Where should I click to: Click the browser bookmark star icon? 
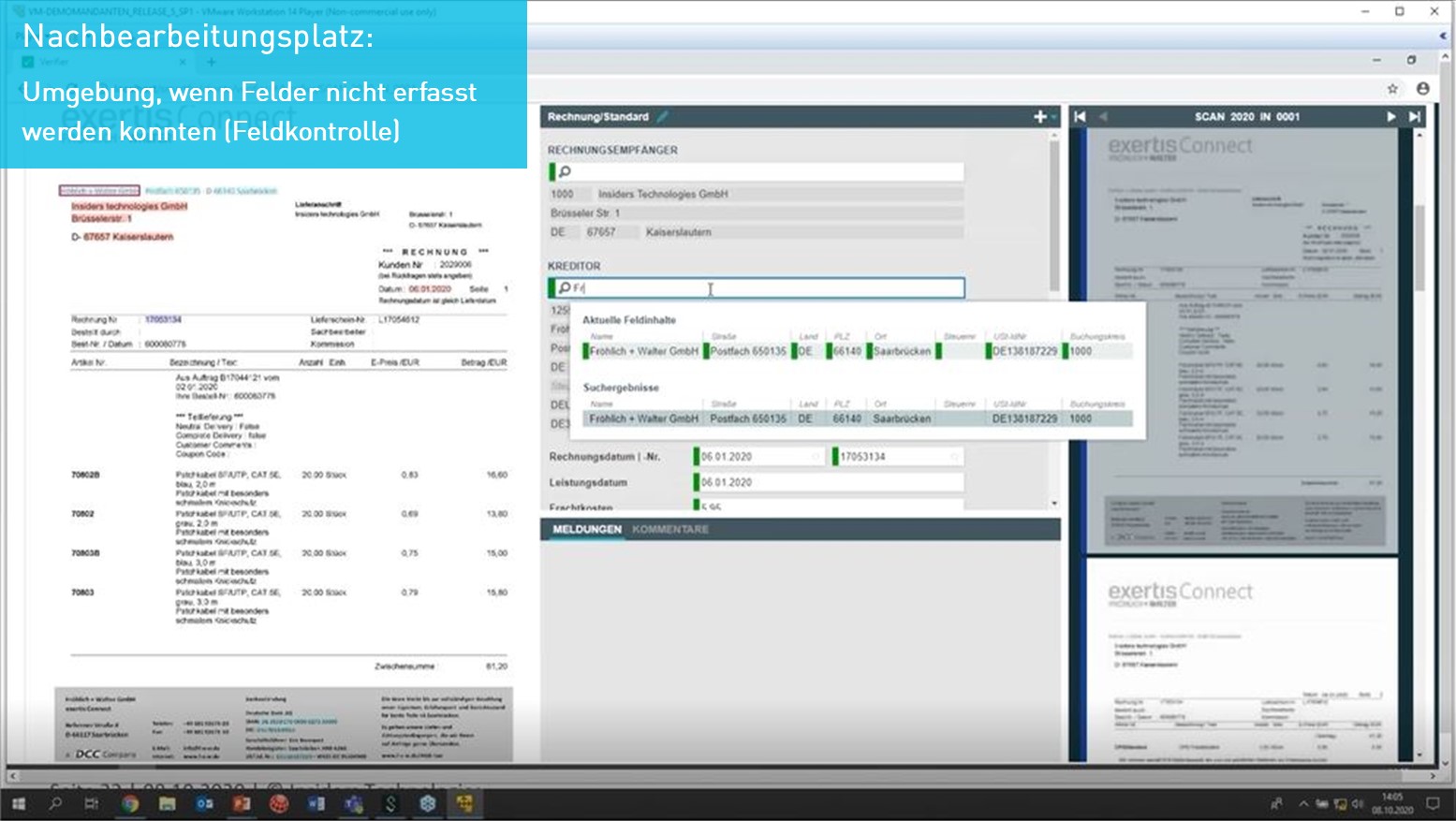pyautogui.click(x=1392, y=89)
